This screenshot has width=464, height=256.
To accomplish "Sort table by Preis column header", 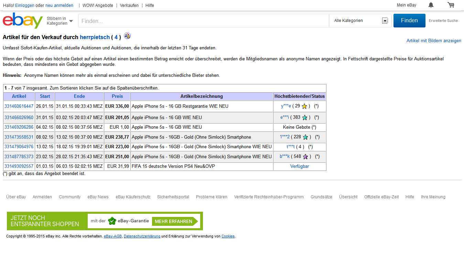I will [x=117, y=96].
